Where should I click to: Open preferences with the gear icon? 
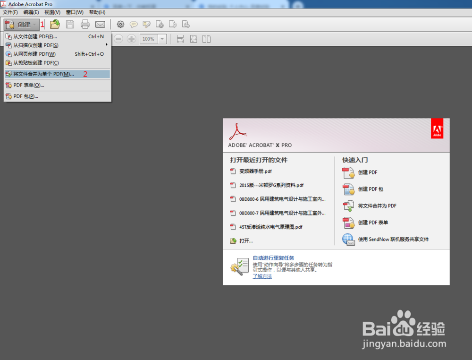pos(120,25)
